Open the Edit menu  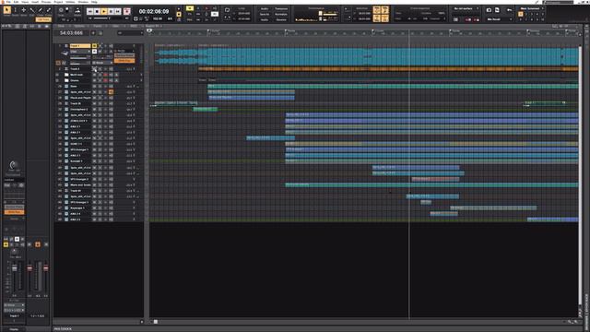pyautogui.click(x=17, y=2)
